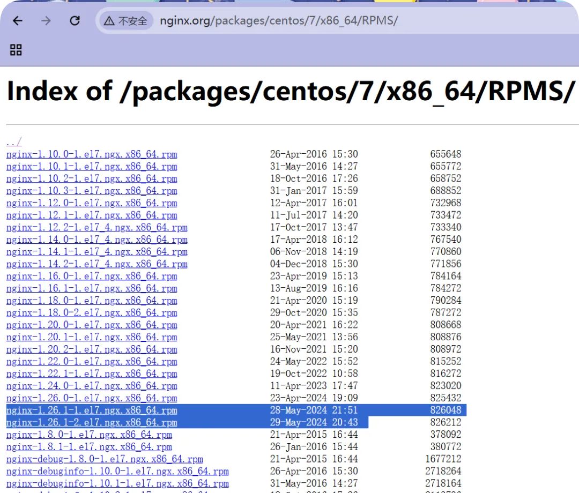Click the highlighted date 28-May-2024 21:51
The width and height of the screenshot is (579, 493).
click(x=314, y=409)
